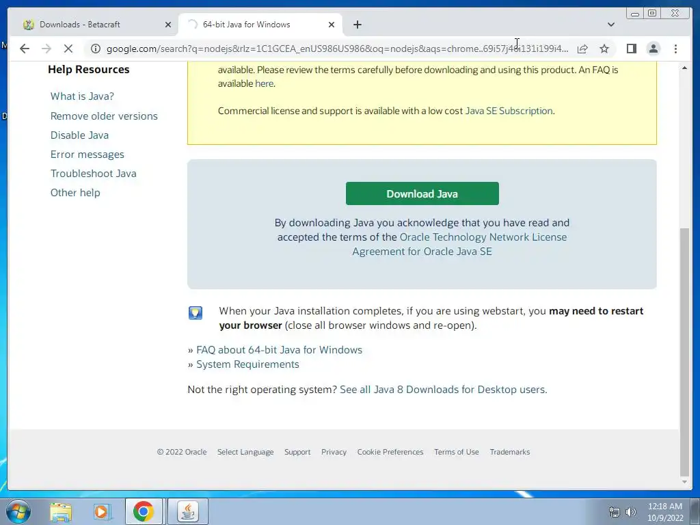Click the page scrollbar thumb

pyautogui.click(x=684, y=352)
